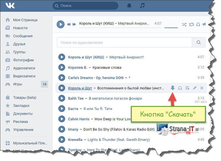Click the magnifier button beside audio search
This screenshot has height=161, width=221.
tap(199, 42)
